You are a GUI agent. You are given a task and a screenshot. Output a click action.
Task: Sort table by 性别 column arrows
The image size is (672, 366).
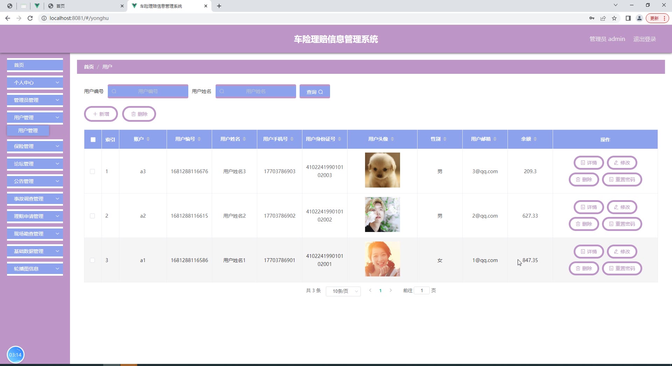[445, 139]
